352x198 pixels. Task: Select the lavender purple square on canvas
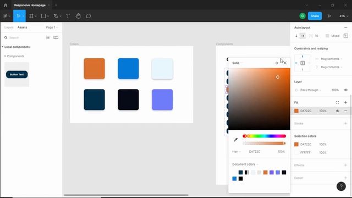[162, 100]
